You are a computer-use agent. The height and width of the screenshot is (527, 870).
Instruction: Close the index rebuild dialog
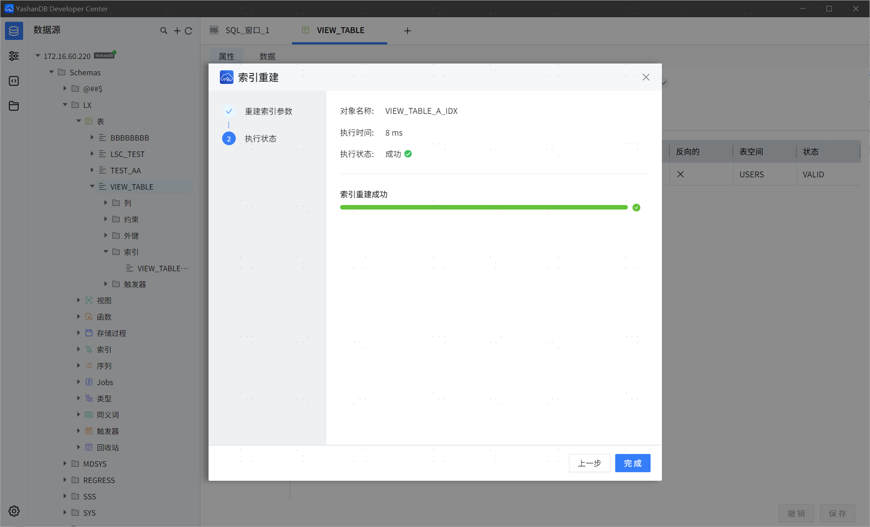(x=646, y=77)
